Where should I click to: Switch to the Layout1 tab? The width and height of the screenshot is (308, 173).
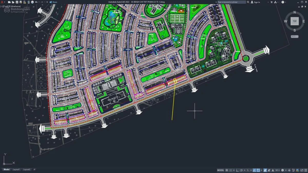tap(16, 169)
